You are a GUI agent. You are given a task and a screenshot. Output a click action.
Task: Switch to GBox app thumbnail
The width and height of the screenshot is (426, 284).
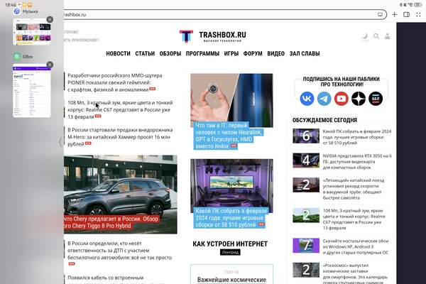tap(32, 90)
